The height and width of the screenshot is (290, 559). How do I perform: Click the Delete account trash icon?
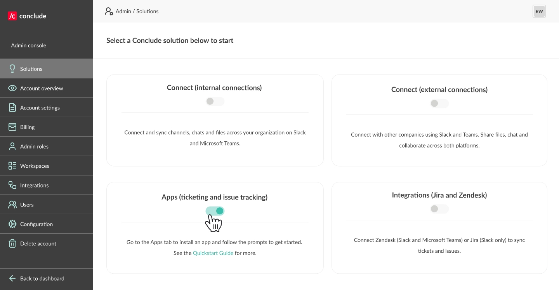point(12,243)
